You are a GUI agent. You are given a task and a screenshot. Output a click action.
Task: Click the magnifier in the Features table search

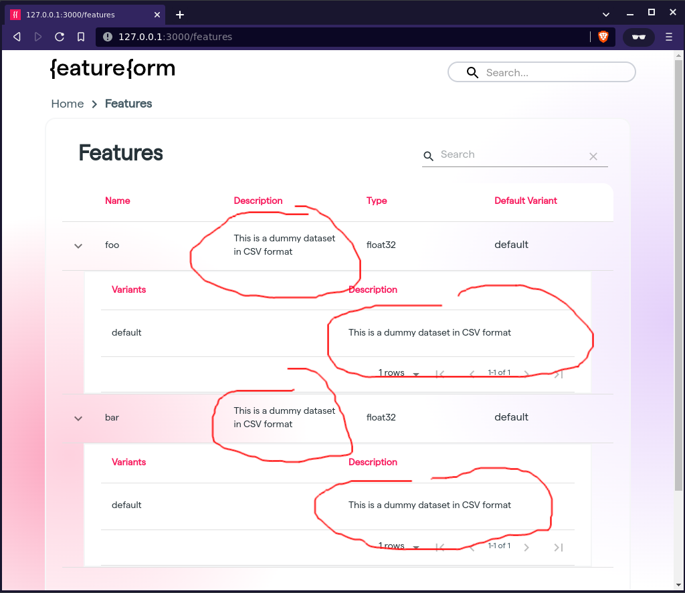[x=429, y=156]
